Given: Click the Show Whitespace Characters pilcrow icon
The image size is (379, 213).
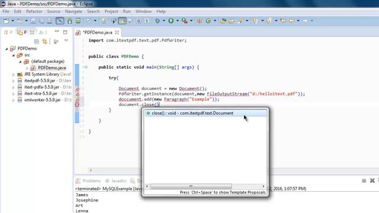Looking at the screenshot, I should tap(146, 21).
